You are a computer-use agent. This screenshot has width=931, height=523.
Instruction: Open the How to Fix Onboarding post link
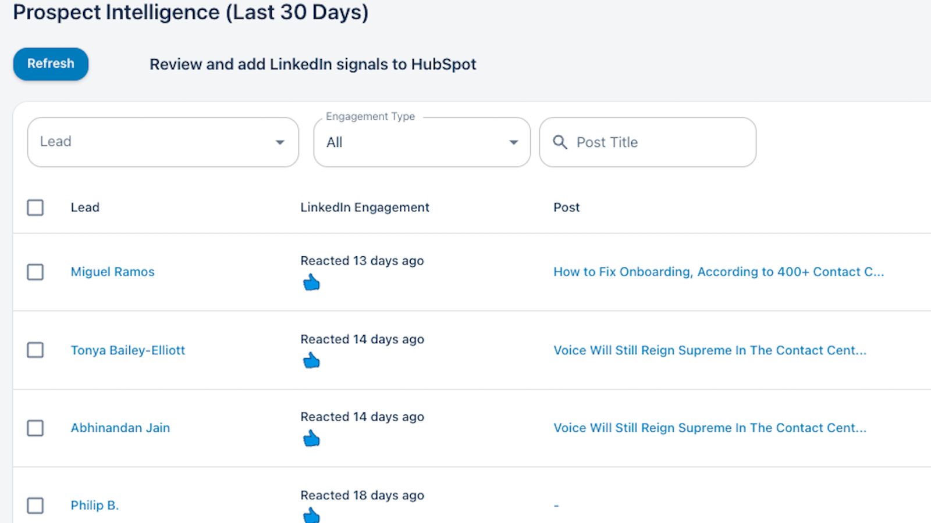719,272
